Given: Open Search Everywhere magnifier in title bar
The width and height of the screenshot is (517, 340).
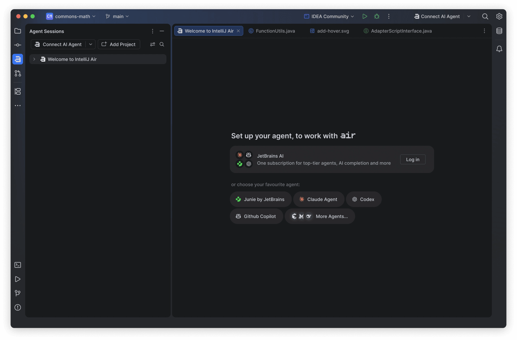Looking at the screenshot, I should tap(485, 16).
